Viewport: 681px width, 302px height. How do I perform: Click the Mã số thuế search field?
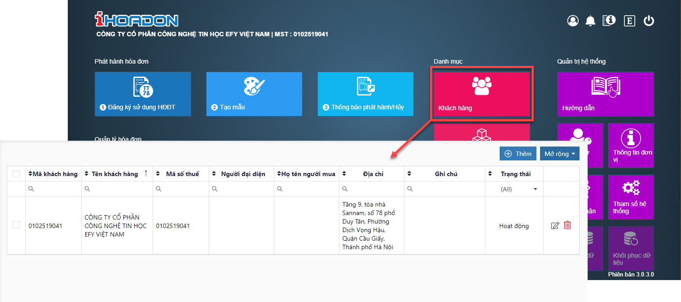pos(181,189)
